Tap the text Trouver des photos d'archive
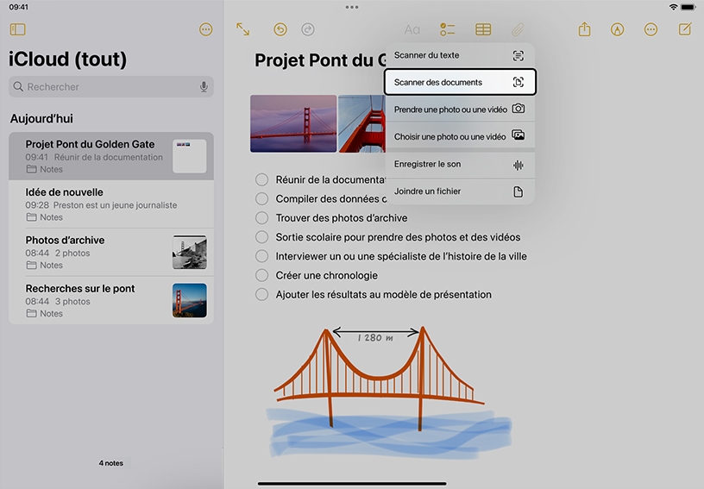 click(342, 218)
